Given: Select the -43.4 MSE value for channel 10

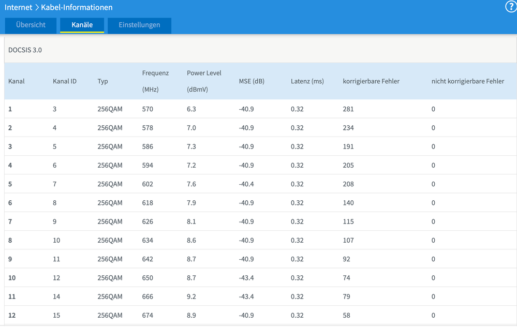Looking at the screenshot, I should pos(246,278).
